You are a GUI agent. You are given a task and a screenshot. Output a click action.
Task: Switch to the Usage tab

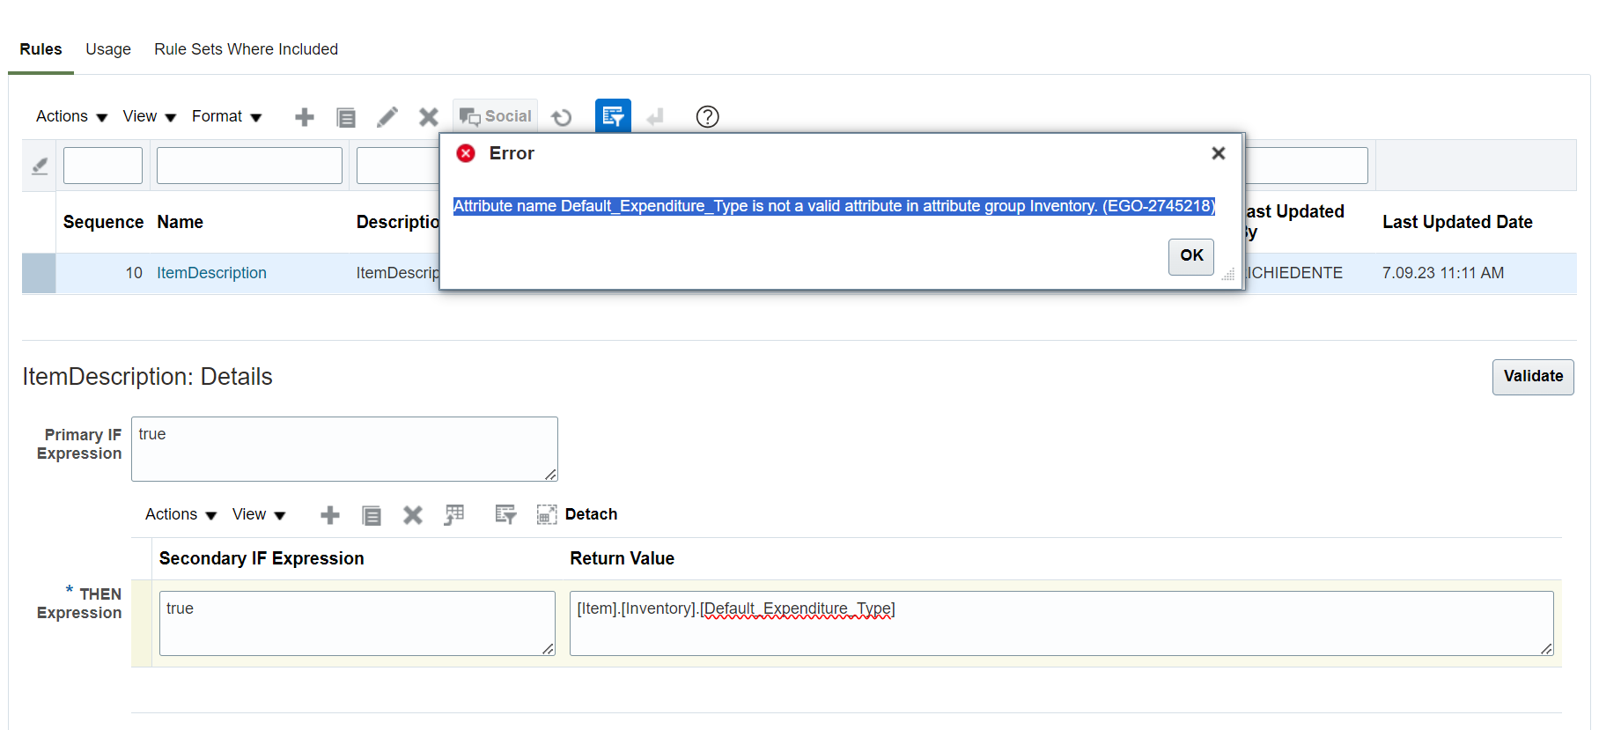pyautogui.click(x=108, y=49)
